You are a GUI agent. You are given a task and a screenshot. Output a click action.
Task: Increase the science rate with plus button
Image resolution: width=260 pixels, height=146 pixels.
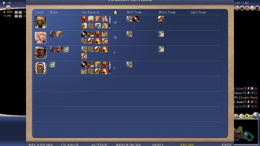click(x=16, y=12)
